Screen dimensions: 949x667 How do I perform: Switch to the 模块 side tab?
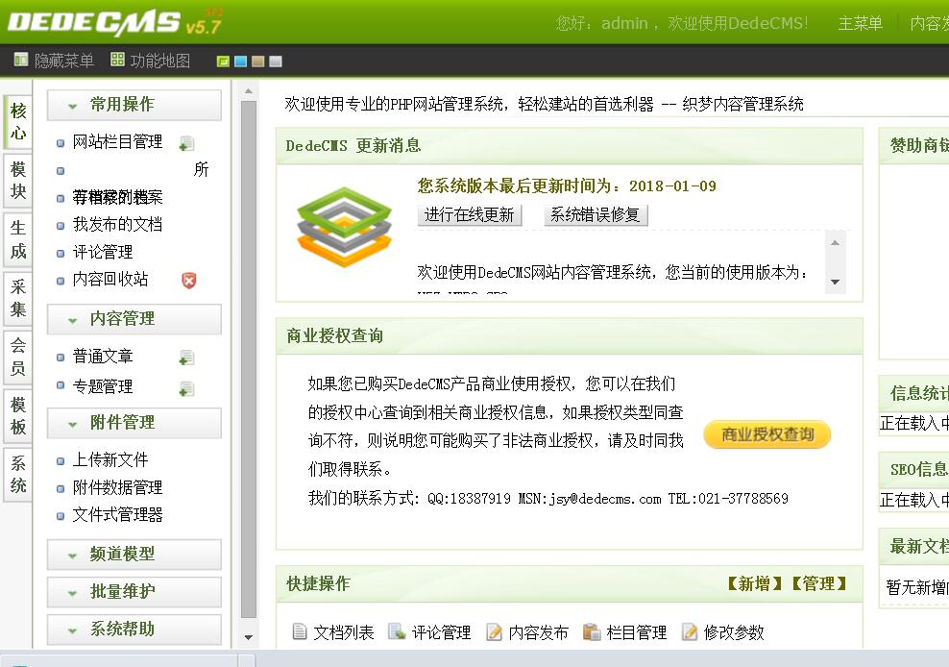pos(18,180)
